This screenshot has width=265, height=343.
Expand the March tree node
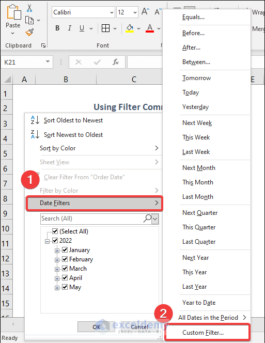point(57,269)
